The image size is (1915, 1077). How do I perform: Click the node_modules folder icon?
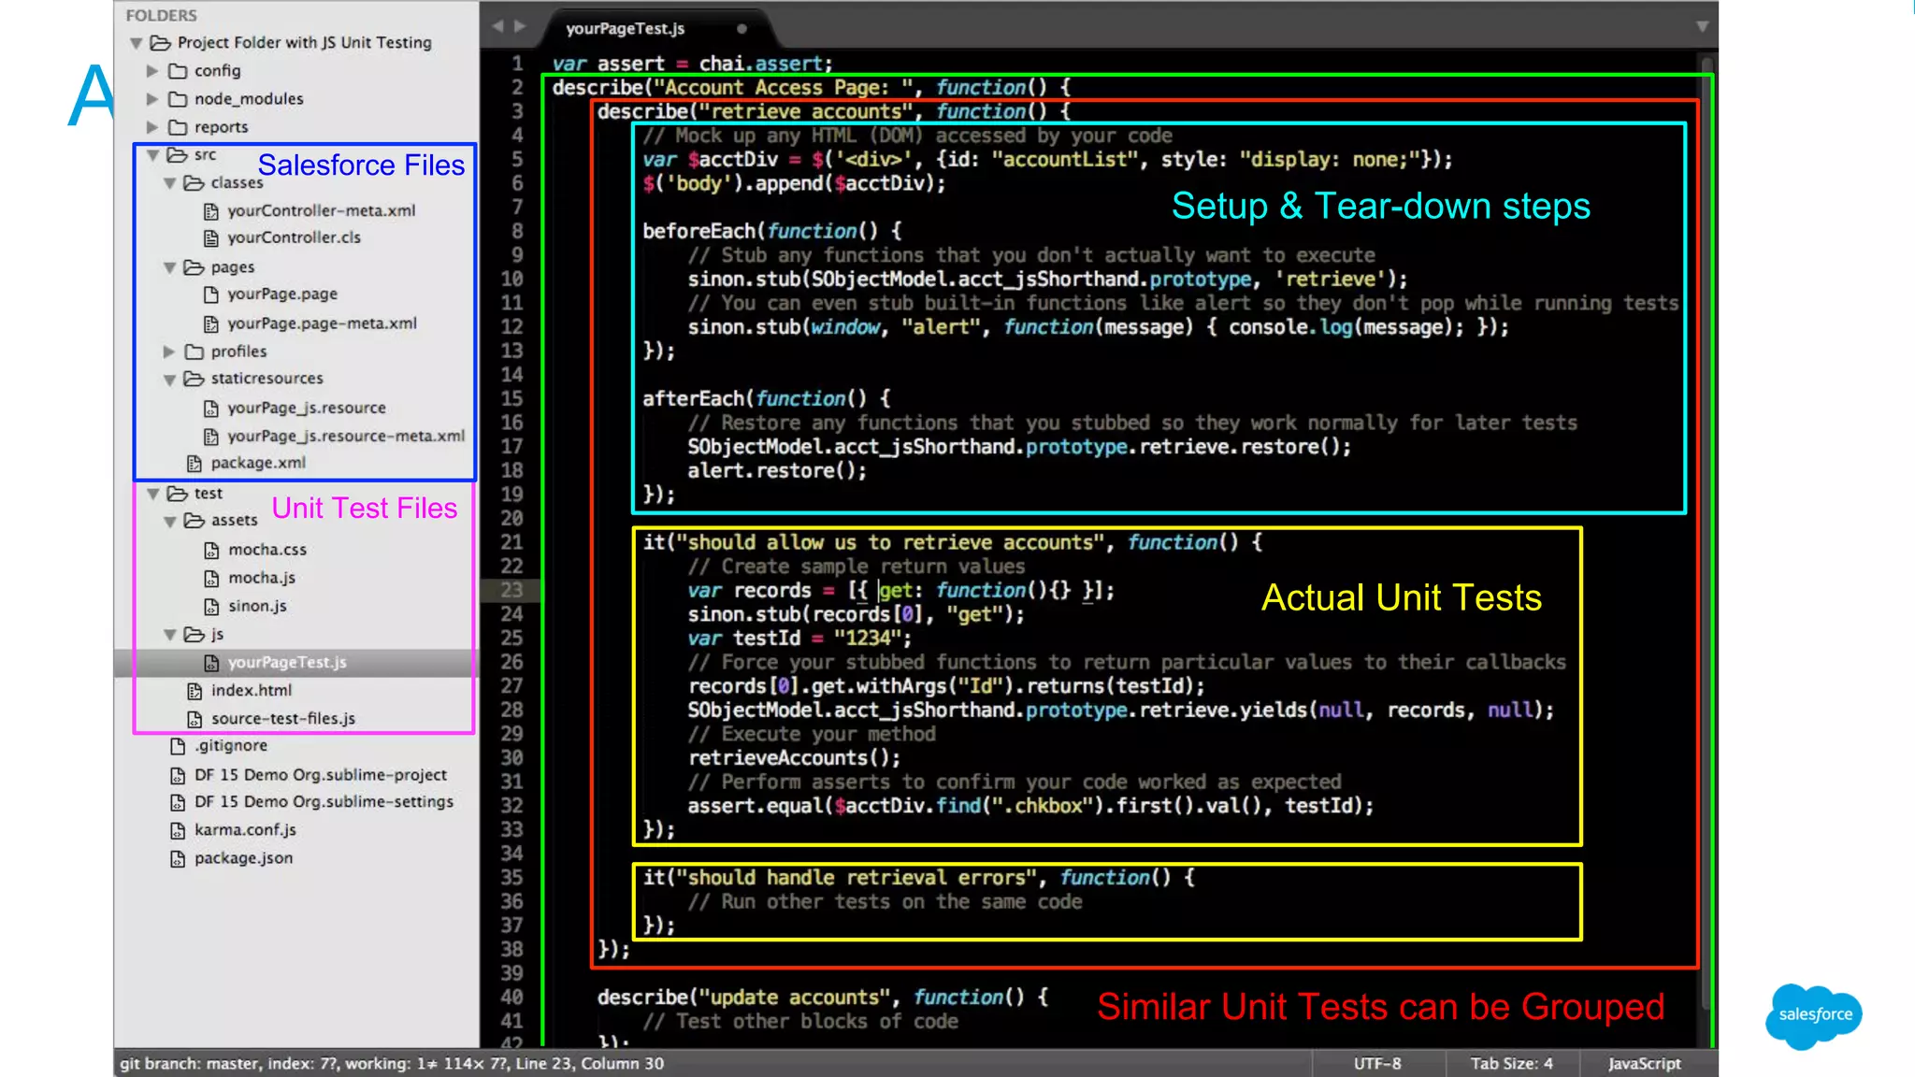[178, 99]
